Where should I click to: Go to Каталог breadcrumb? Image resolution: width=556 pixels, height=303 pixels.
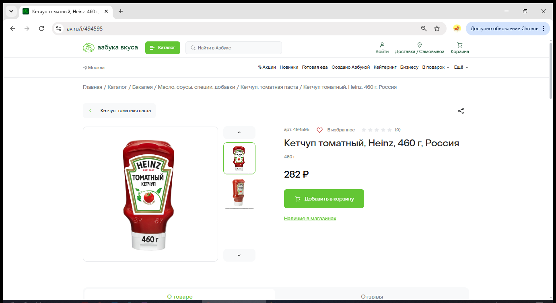coord(117,87)
